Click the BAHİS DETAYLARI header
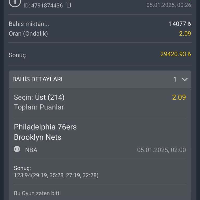200x200 pixels. click(37, 79)
